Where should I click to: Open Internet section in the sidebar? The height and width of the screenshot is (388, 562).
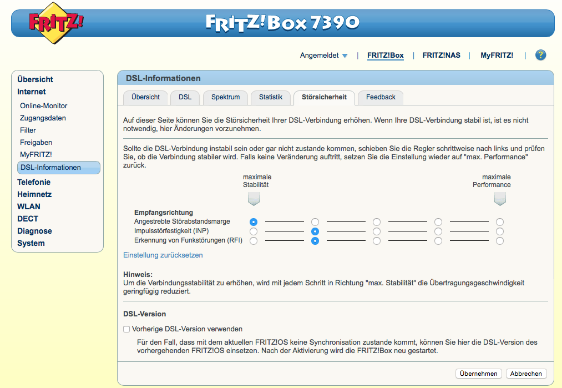(x=32, y=92)
